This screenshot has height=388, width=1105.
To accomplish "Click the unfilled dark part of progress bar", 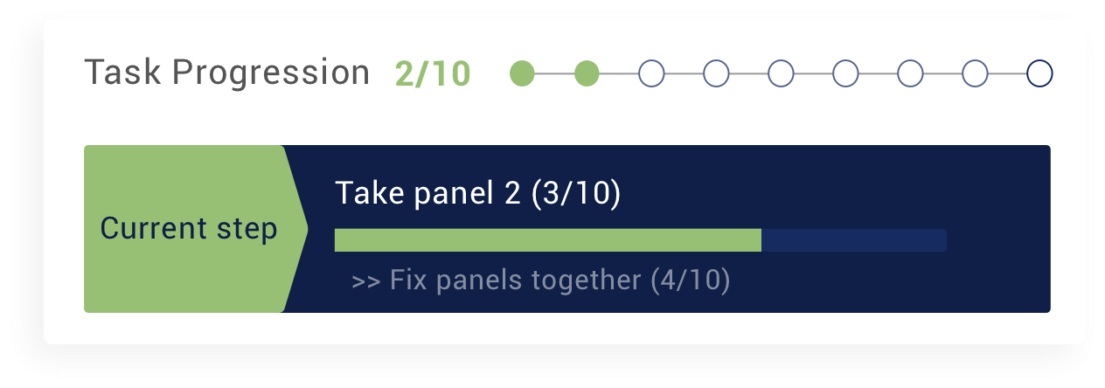I will pyautogui.click(x=854, y=240).
